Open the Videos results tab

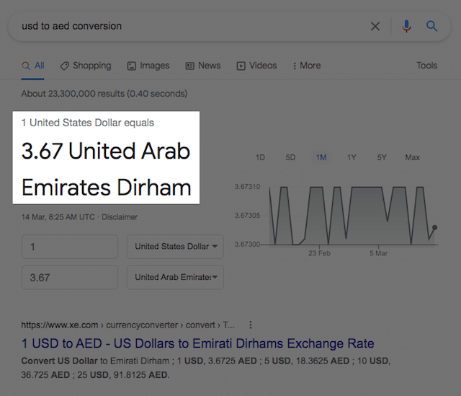click(256, 66)
